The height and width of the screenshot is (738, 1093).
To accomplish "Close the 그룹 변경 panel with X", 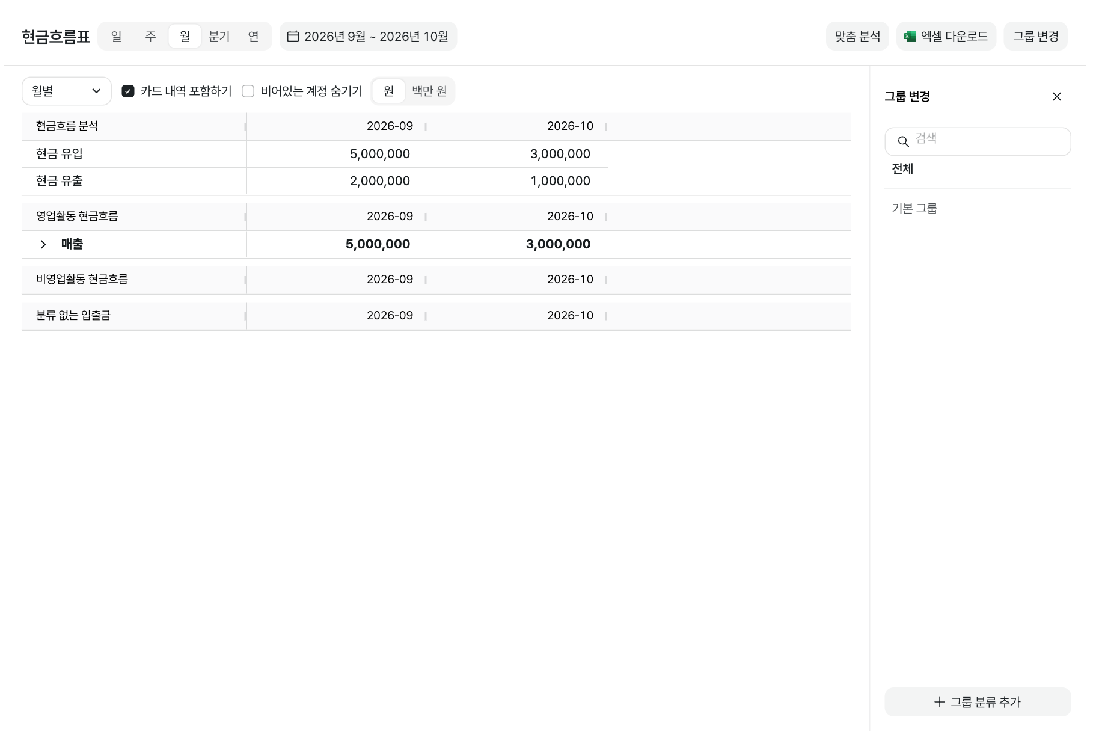I will pyautogui.click(x=1056, y=97).
